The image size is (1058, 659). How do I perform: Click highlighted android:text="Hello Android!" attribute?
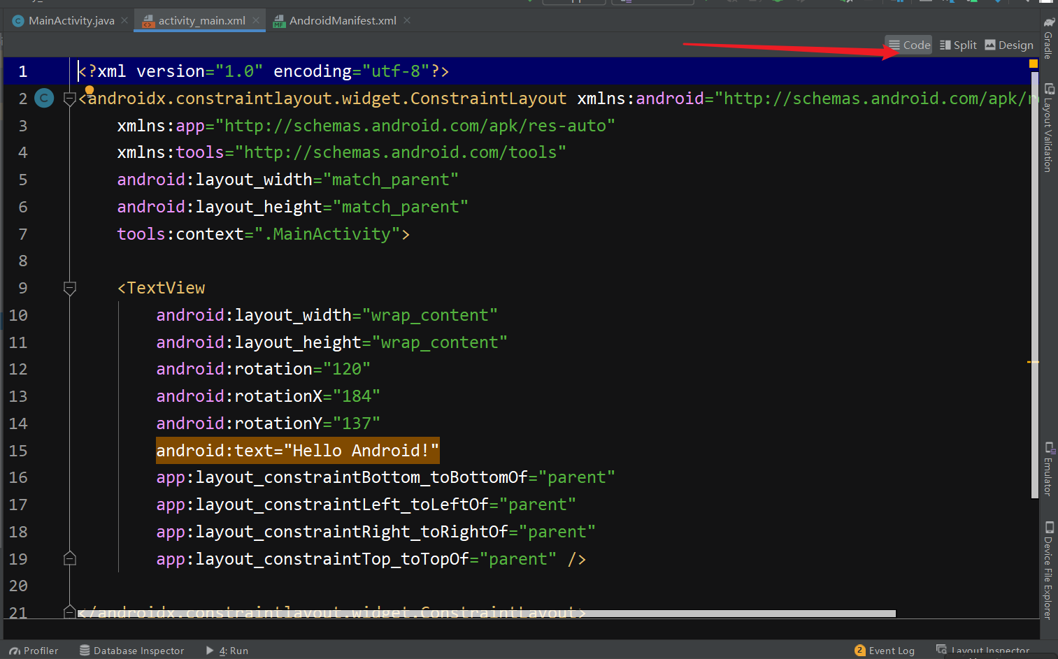point(298,451)
